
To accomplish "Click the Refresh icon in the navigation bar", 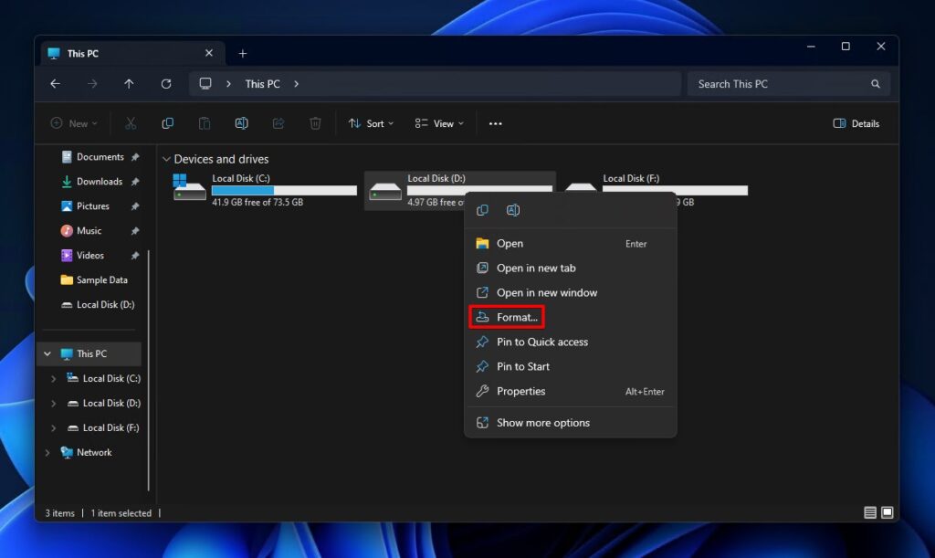I will coord(166,83).
